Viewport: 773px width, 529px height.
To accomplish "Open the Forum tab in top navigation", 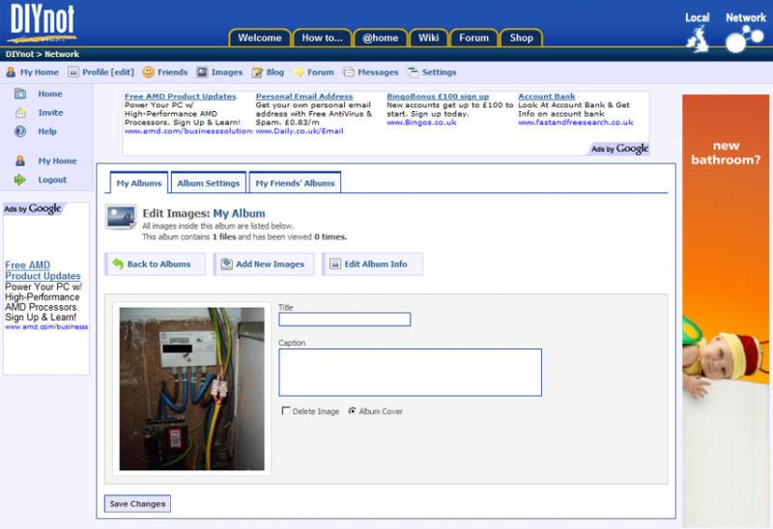I will [x=473, y=39].
